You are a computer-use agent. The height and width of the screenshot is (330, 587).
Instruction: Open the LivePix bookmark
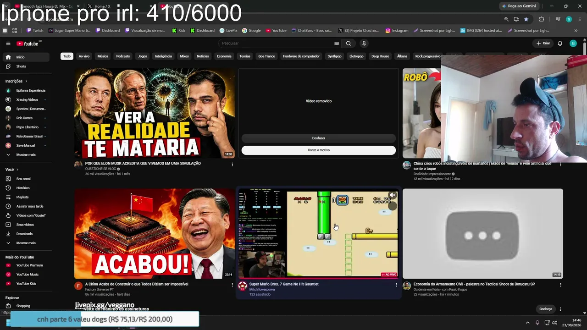(x=228, y=31)
